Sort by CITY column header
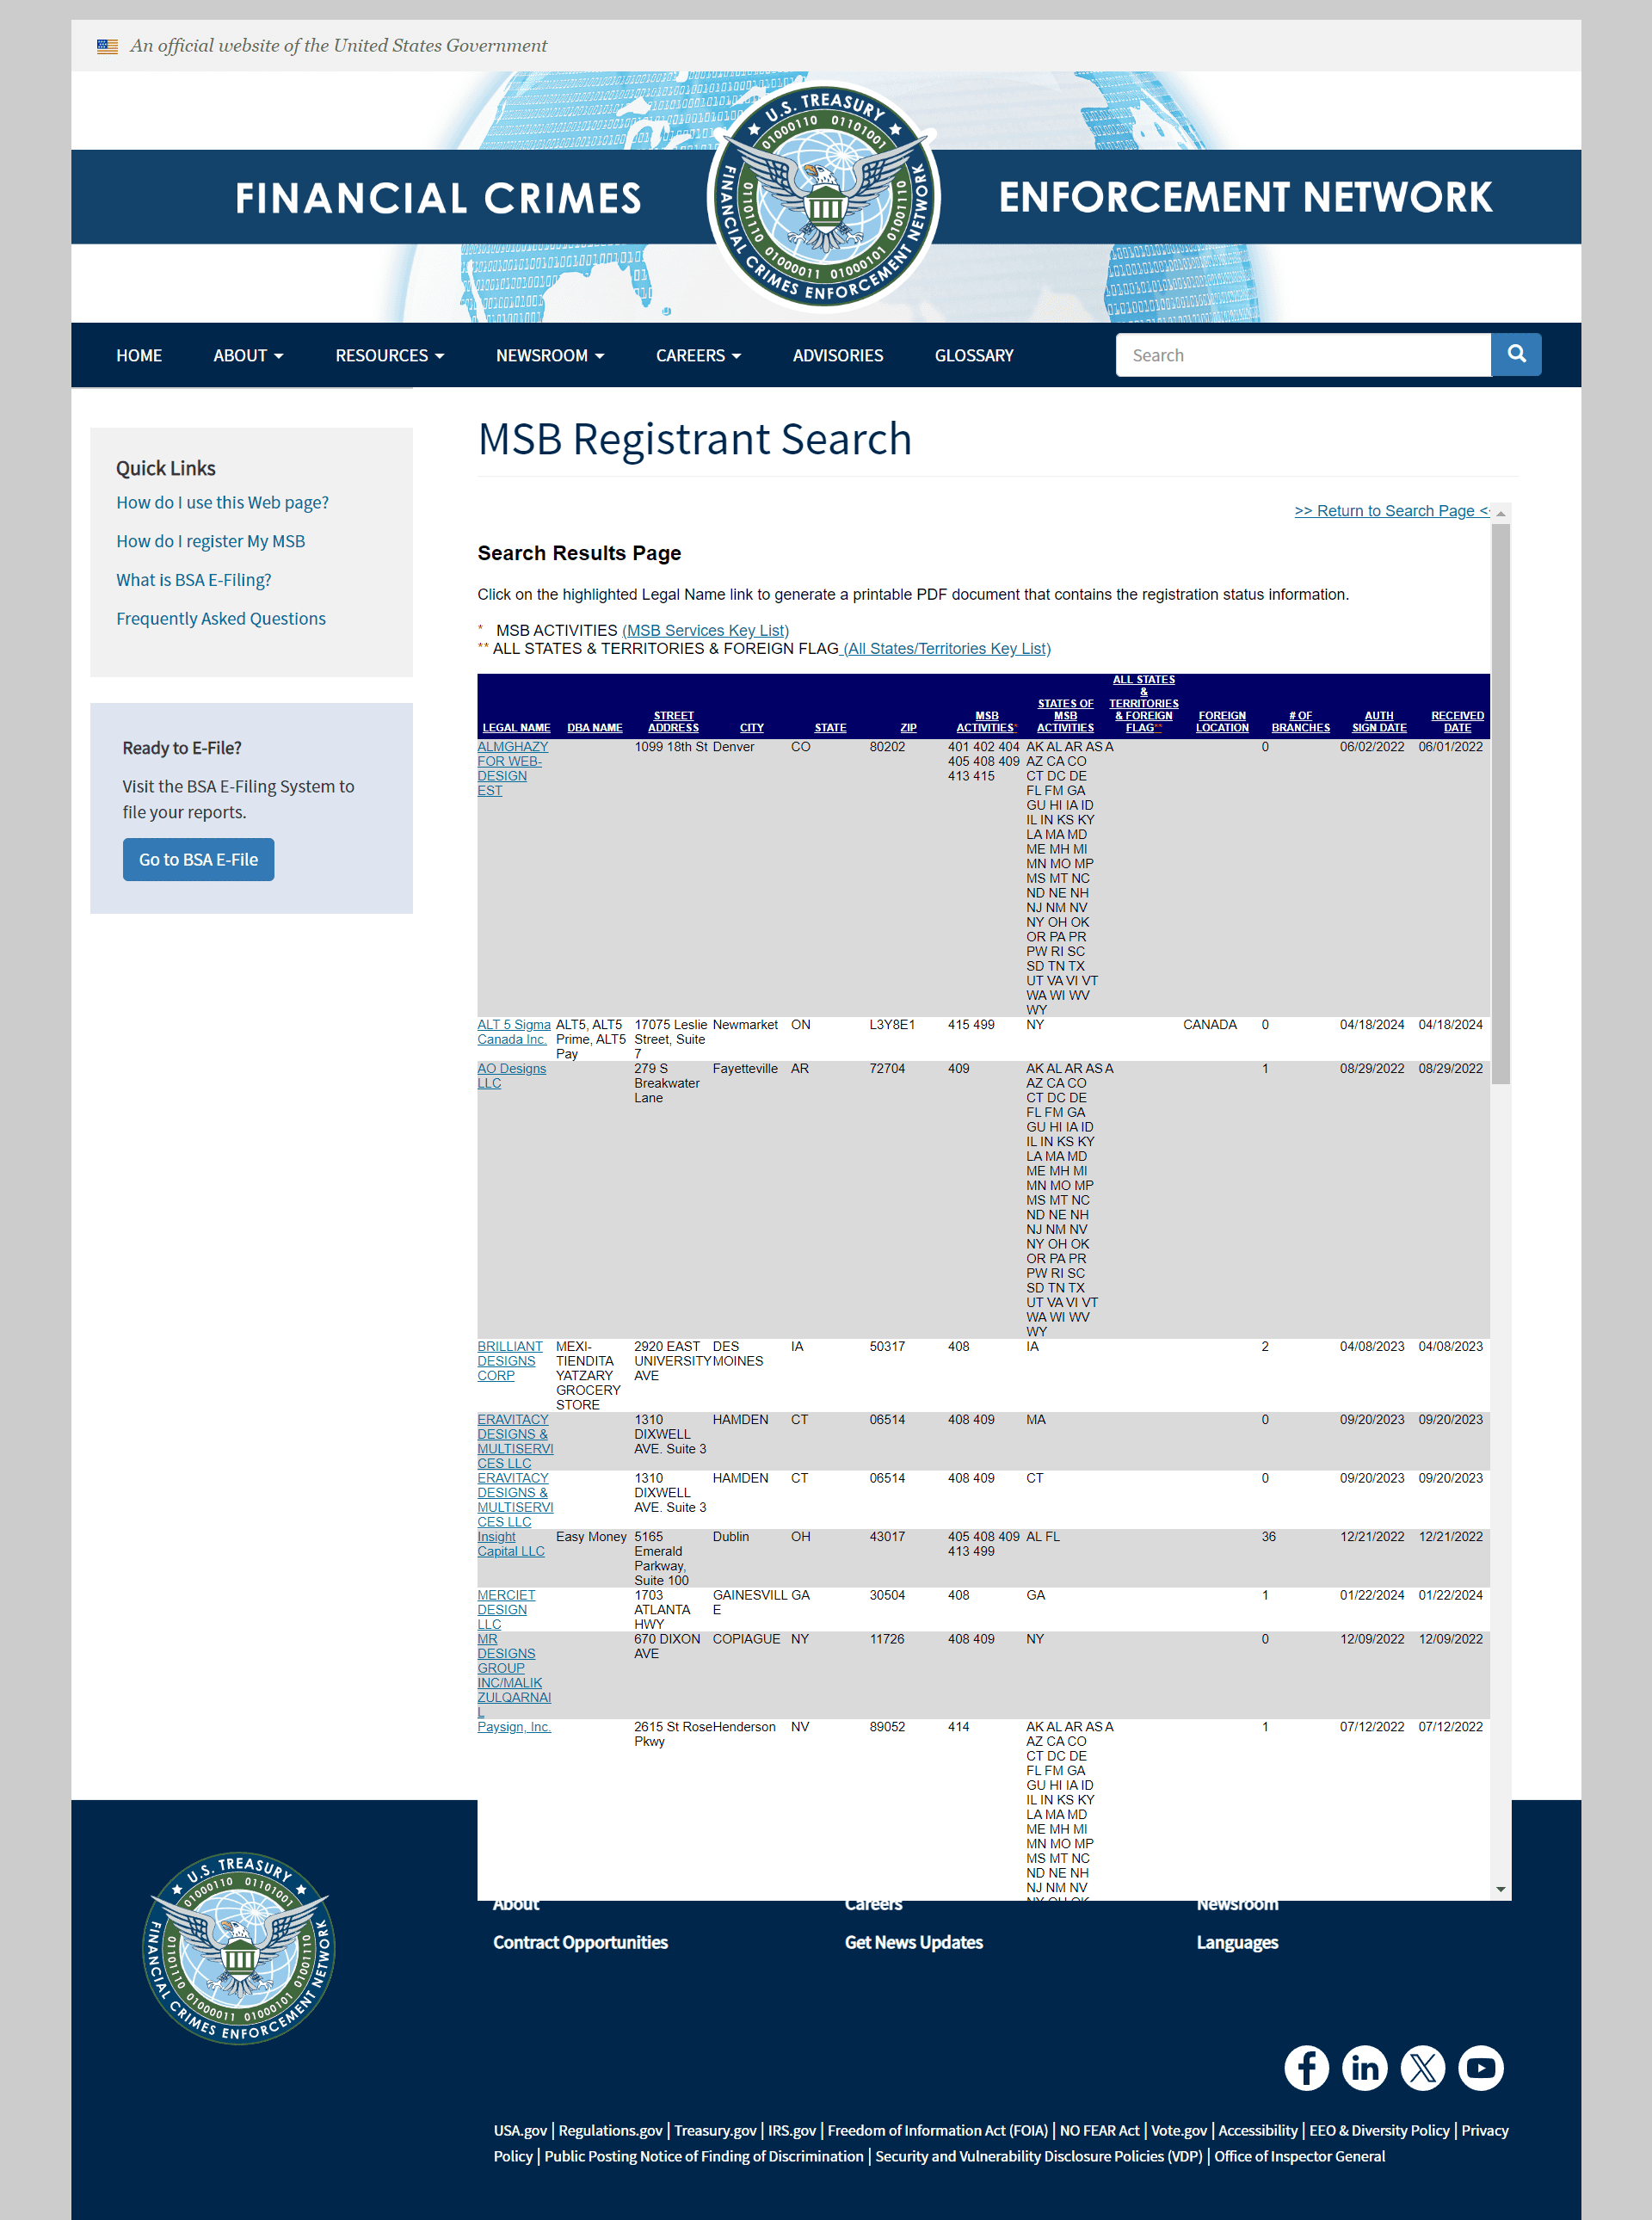This screenshot has height=2220, width=1652. pos(751,727)
